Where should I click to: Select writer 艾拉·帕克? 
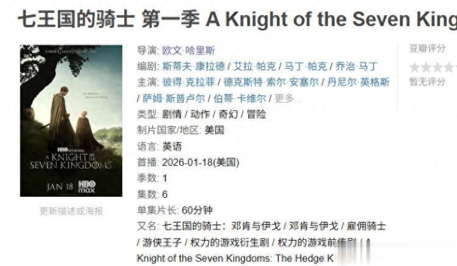coord(255,66)
